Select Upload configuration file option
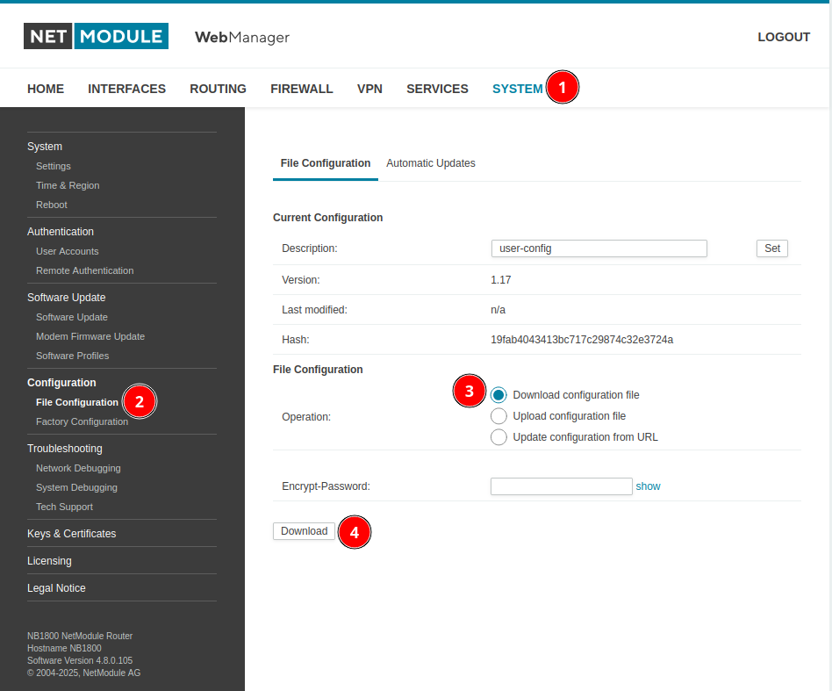832x691 pixels. 498,416
